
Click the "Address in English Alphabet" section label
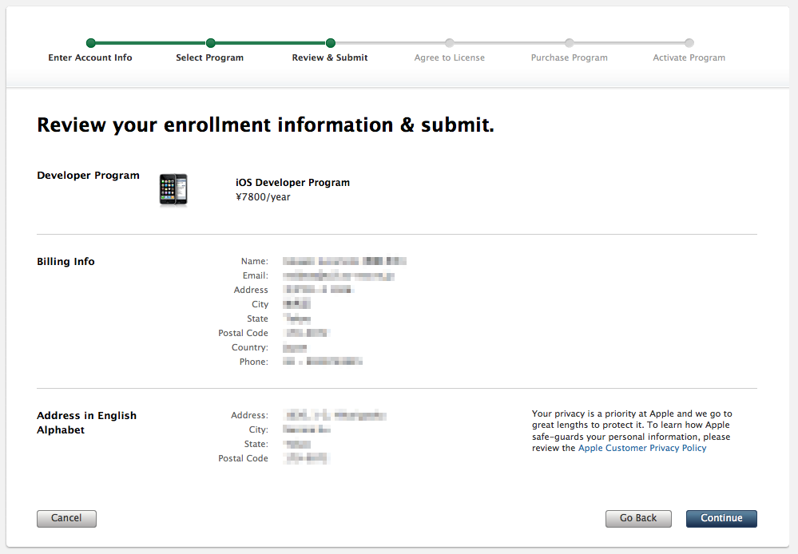86,423
